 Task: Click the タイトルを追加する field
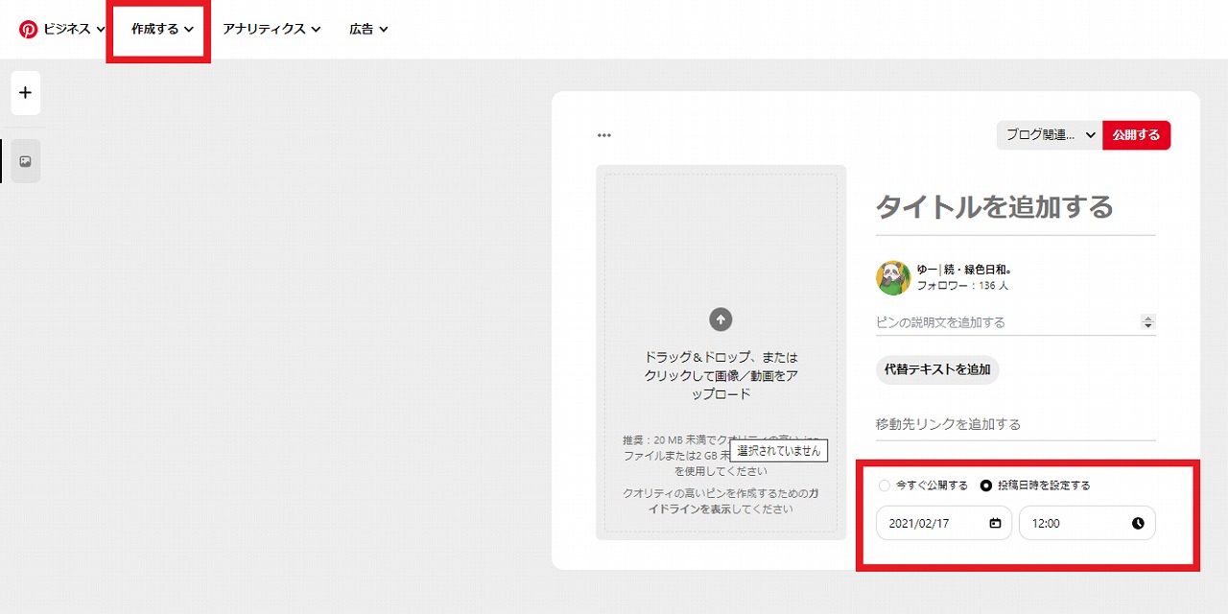(x=1016, y=206)
